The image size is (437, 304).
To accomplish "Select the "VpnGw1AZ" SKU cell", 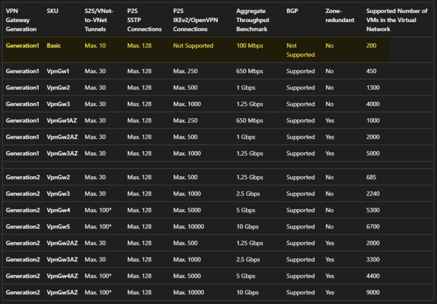I will tap(62, 120).
